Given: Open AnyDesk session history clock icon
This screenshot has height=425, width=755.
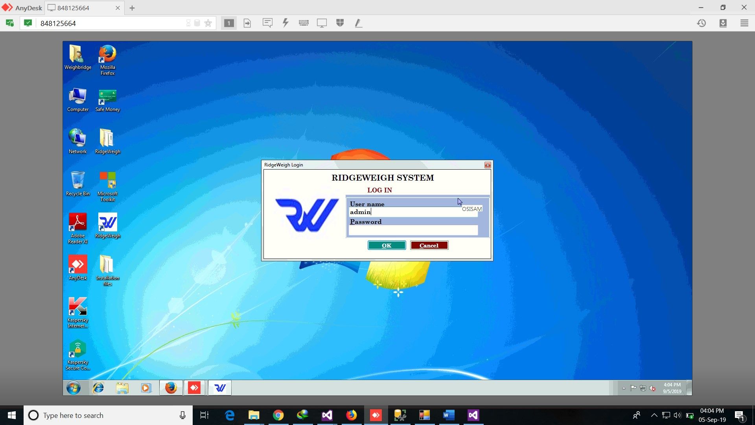Looking at the screenshot, I should coord(702,23).
